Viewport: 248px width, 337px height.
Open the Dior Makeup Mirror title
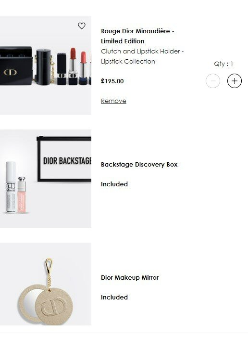click(130, 277)
